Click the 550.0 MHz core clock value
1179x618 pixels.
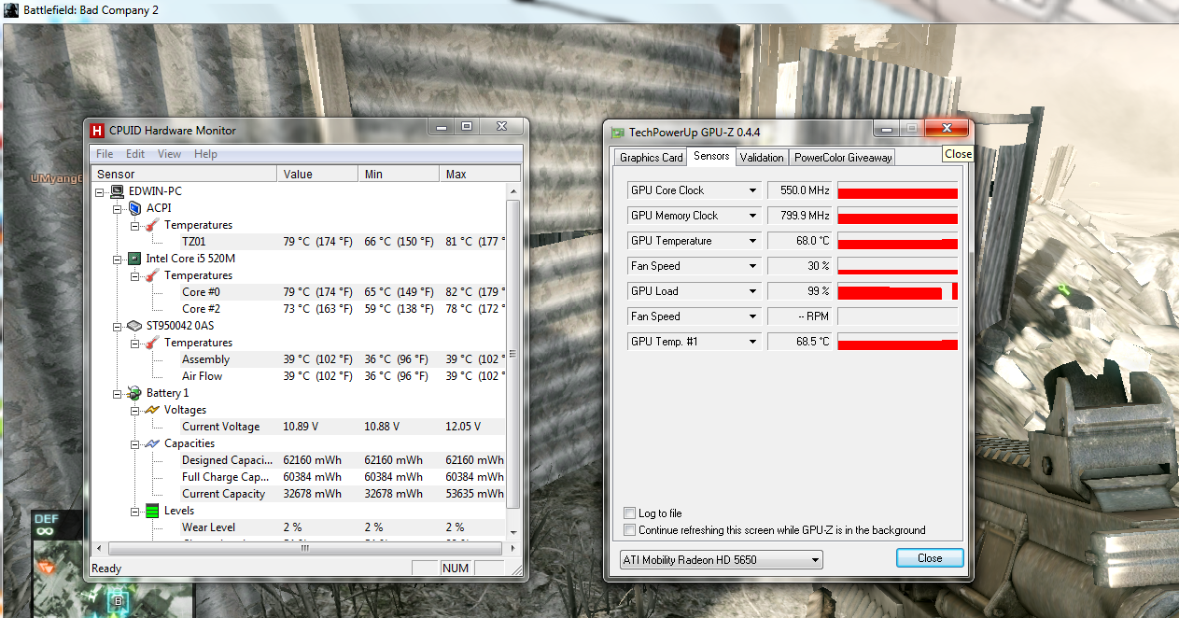click(x=799, y=190)
